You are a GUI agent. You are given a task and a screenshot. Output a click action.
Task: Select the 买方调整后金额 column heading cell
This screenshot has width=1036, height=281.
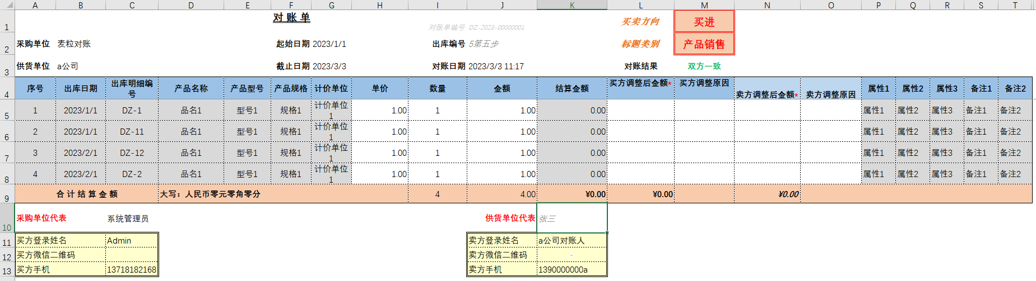coord(640,83)
